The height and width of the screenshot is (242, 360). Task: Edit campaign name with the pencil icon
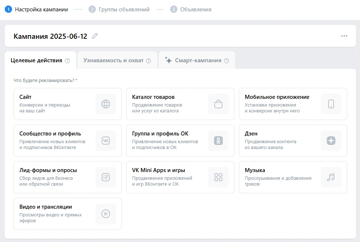pos(95,36)
